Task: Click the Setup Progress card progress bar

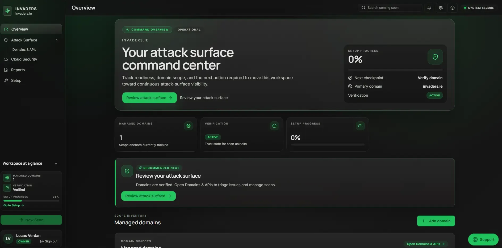Action: pos(328,145)
